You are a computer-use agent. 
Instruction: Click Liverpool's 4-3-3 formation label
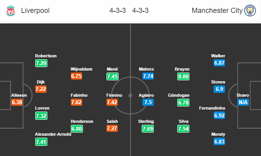pyautogui.click(x=117, y=11)
